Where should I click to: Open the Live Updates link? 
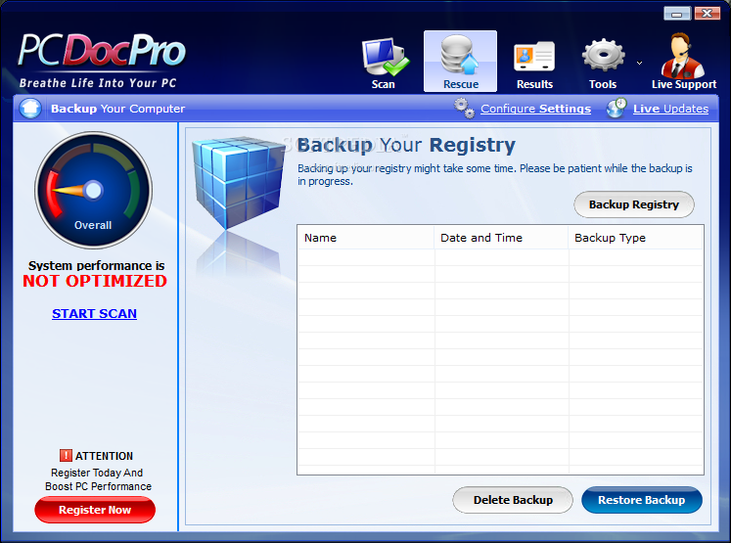[x=670, y=109]
